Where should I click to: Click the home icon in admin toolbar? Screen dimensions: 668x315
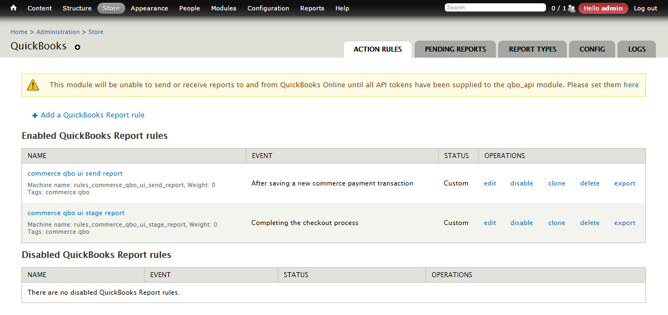click(14, 8)
